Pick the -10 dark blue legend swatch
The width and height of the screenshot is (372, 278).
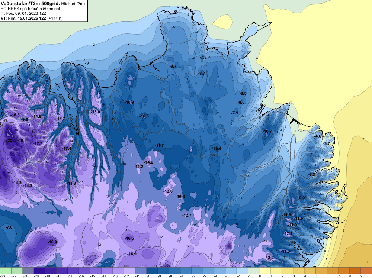[152, 271]
